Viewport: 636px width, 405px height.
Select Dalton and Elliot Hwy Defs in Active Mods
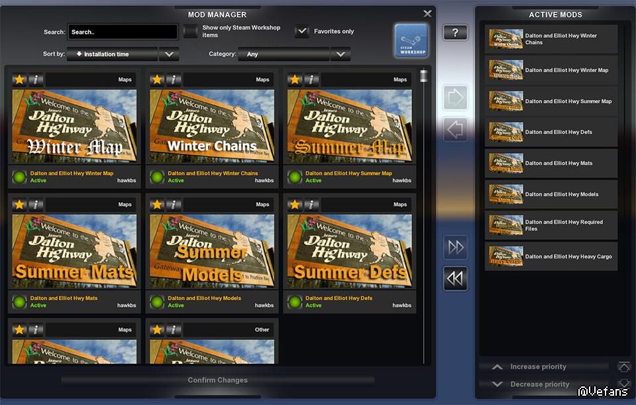[551, 133]
